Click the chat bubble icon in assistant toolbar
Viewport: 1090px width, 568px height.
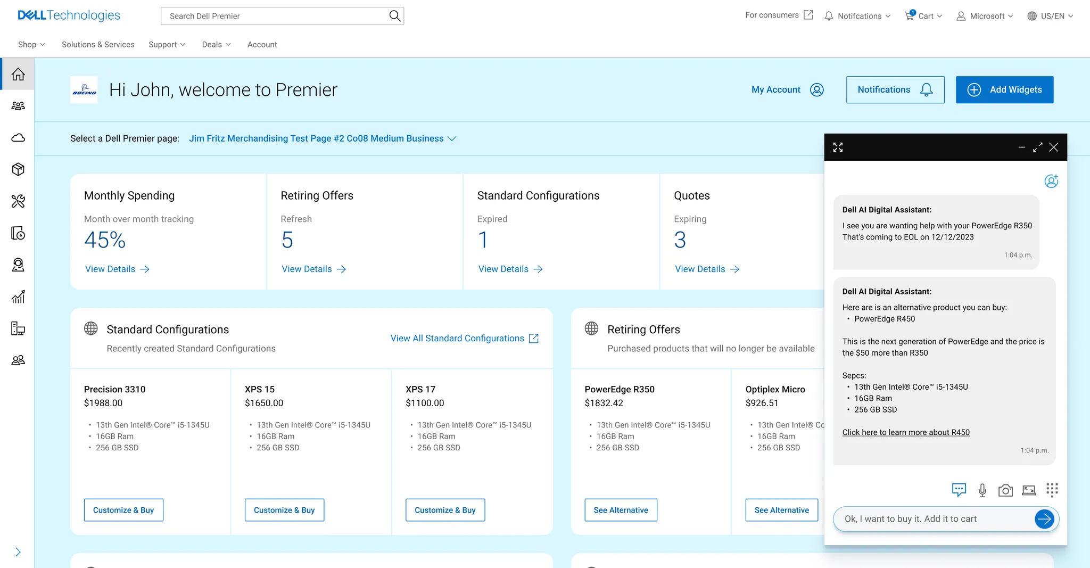(959, 490)
